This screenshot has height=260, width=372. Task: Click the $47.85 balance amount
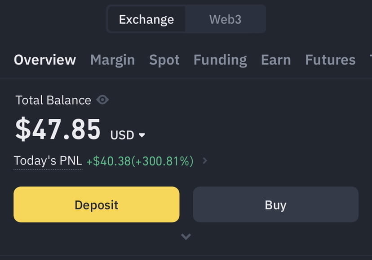coord(58,129)
